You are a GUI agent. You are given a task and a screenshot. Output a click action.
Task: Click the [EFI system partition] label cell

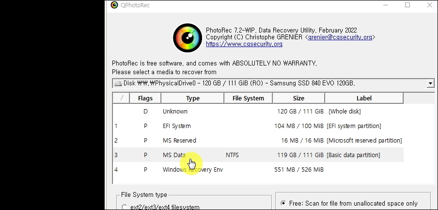click(354, 126)
